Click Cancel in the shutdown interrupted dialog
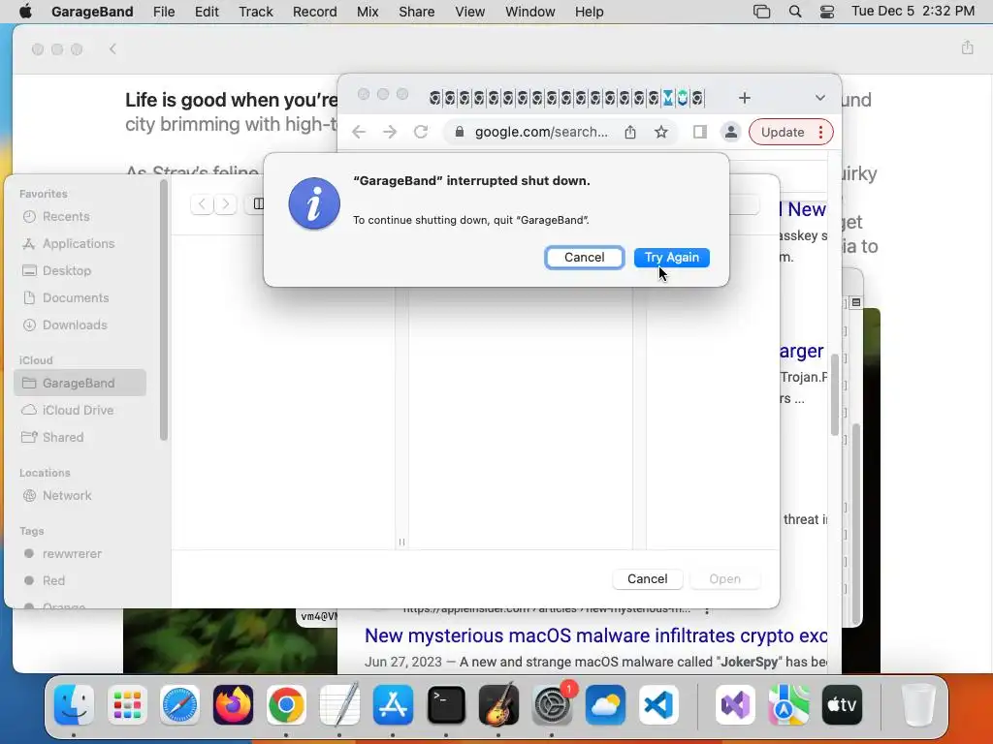This screenshot has height=744, width=993. (584, 258)
